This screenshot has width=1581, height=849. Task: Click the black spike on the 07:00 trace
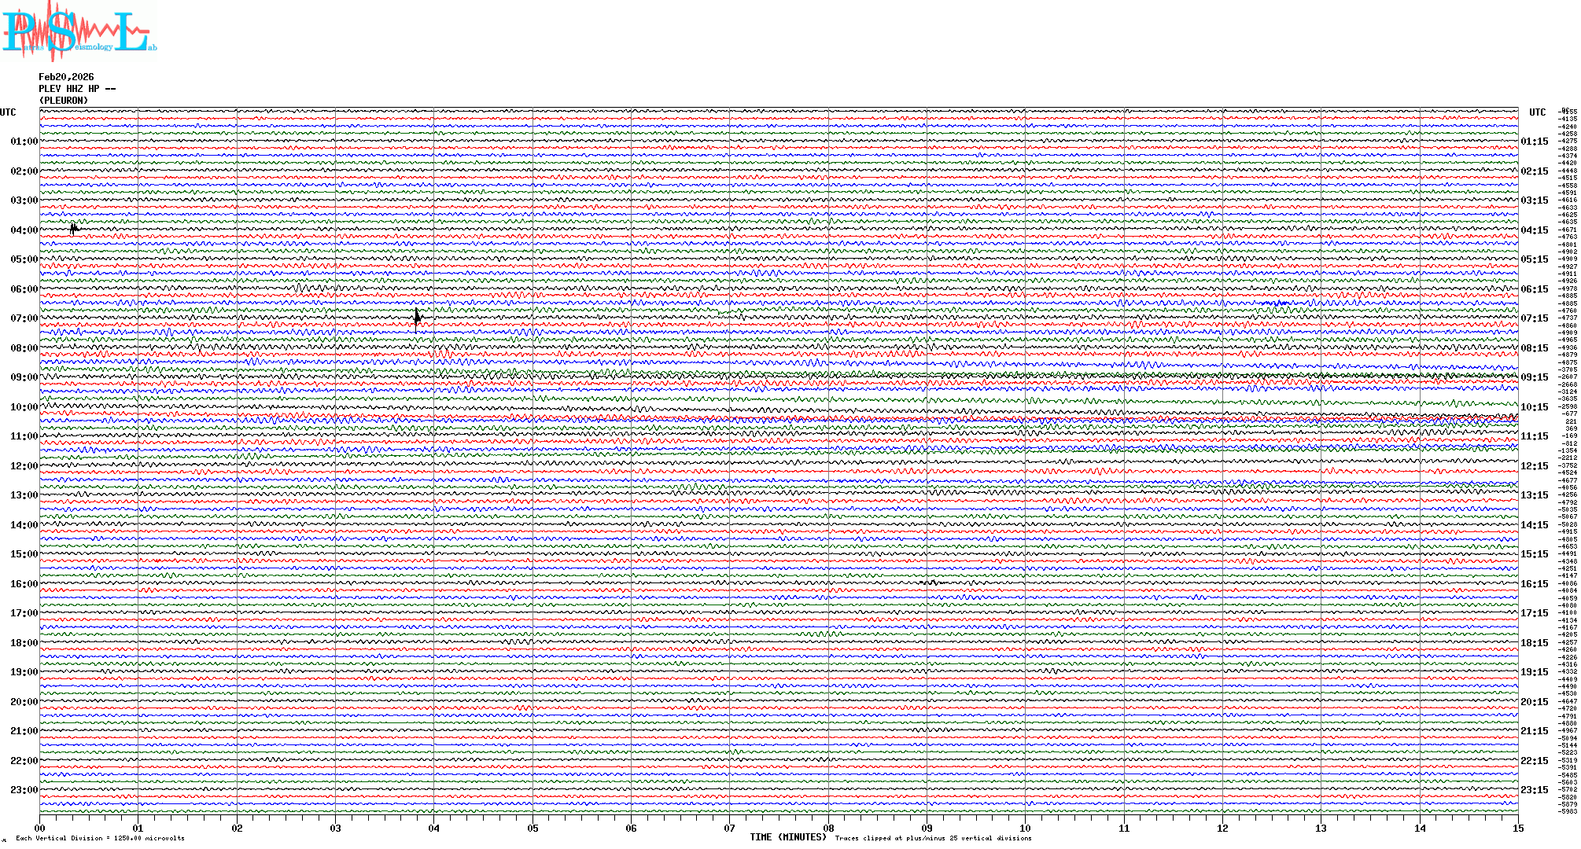point(417,318)
